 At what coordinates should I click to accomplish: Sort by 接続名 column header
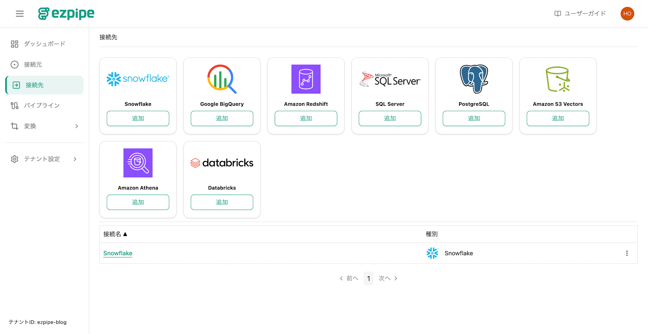click(x=115, y=234)
